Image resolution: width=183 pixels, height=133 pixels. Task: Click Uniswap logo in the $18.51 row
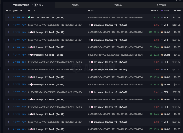coord(92,25)
